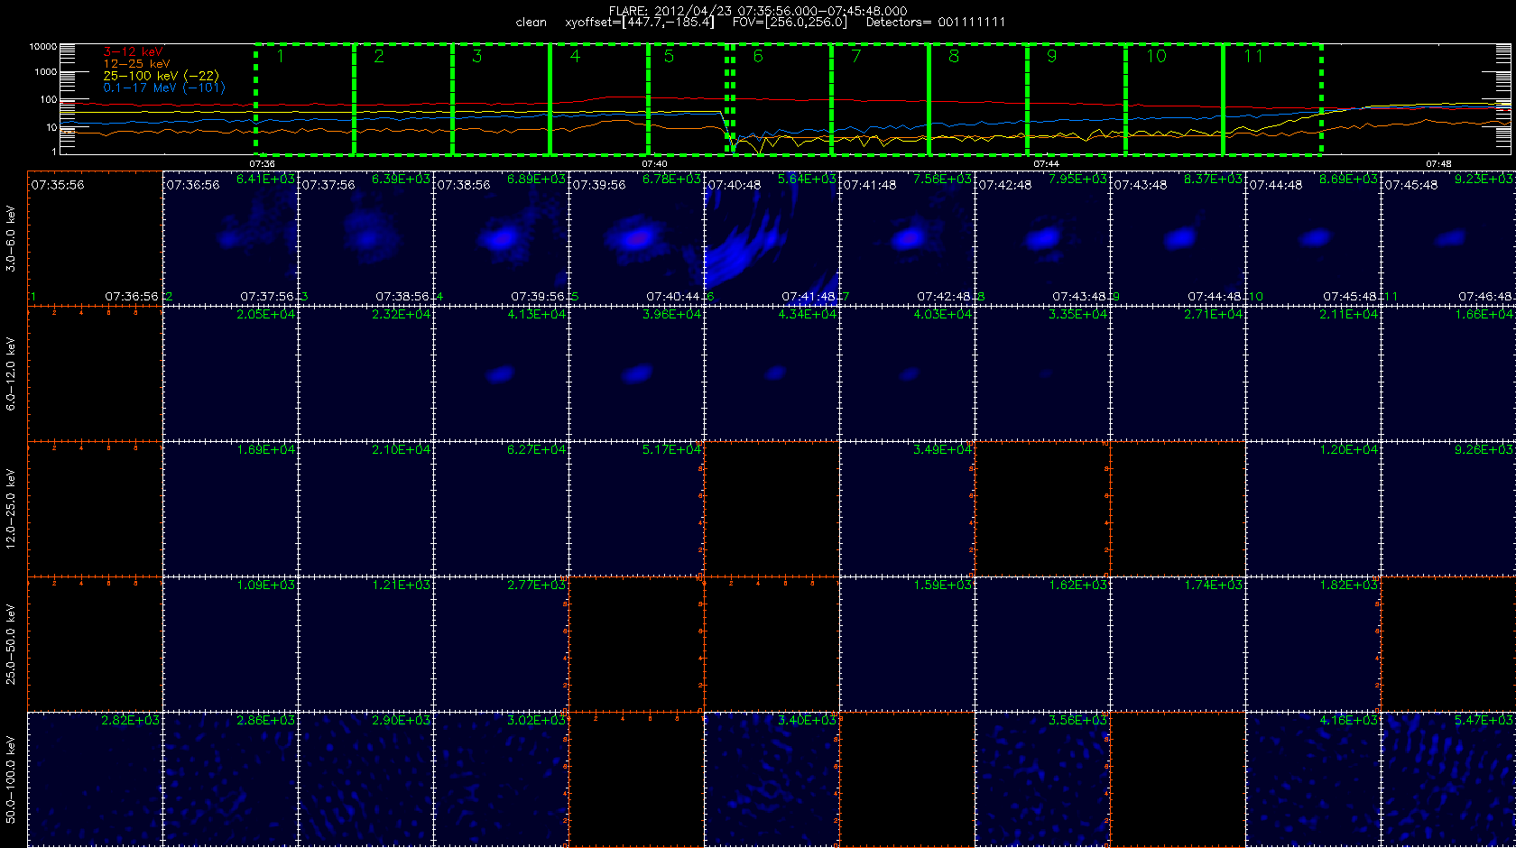Click the orange 12-25 keV legend entry
This screenshot has height=848, width=1516.
click(x=136, y=64)
